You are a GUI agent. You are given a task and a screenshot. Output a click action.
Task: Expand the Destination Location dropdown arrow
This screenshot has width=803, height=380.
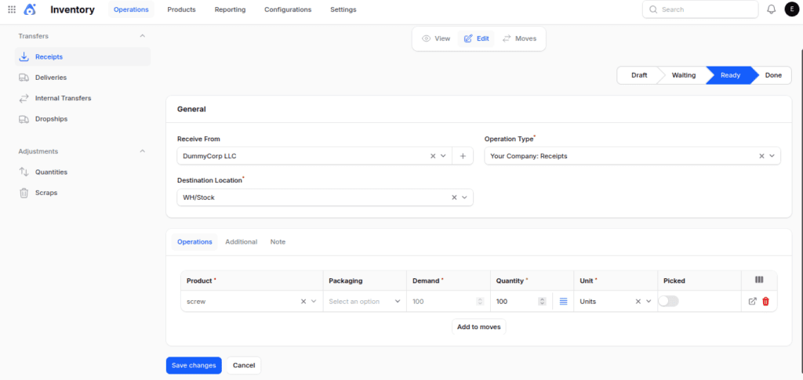[x=464, y=197]
